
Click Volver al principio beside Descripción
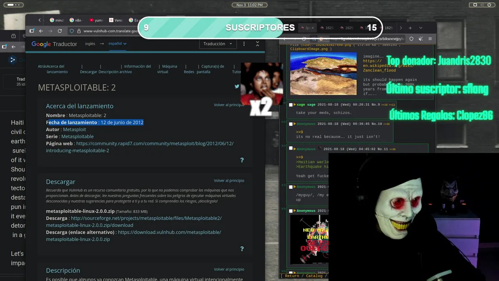pyautogui.click(x=229, y=269)
